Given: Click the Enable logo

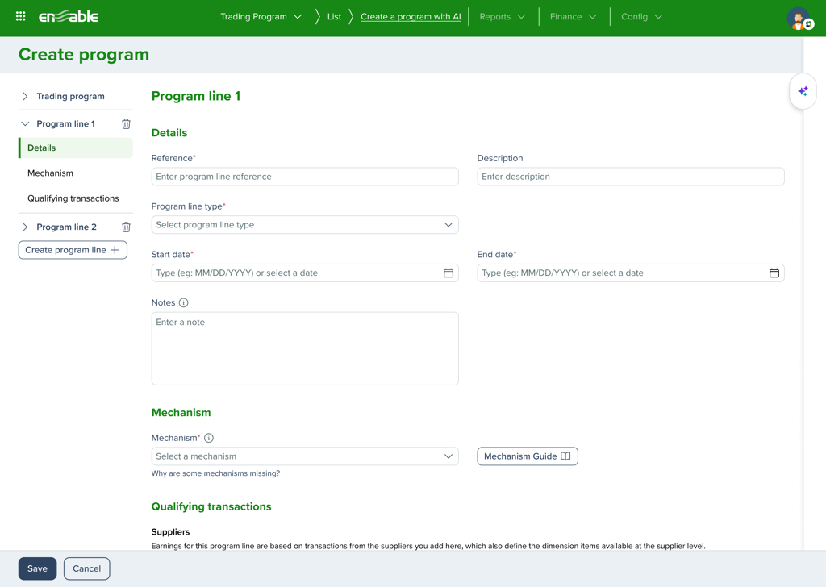Looking at the screenshot, I should [x=69, y=16].
